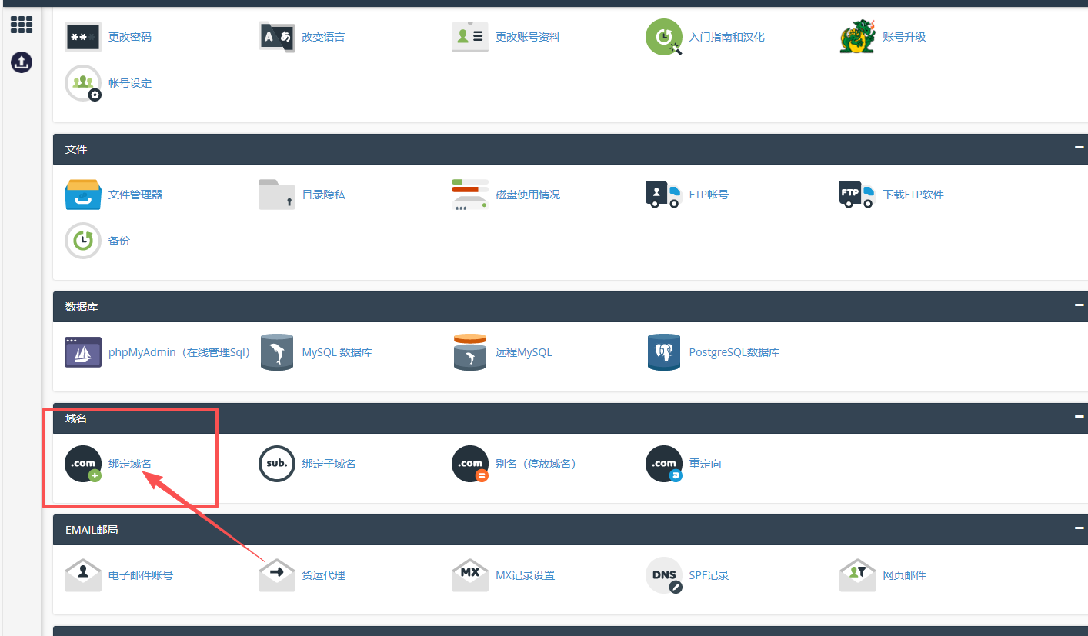Viewport: 1088px width, 636px height.
Task: Open the 备份 backup clock icon
Action: (83, 241)
